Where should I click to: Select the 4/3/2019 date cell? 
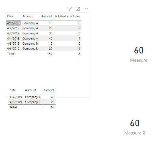(x=13, y=33)
